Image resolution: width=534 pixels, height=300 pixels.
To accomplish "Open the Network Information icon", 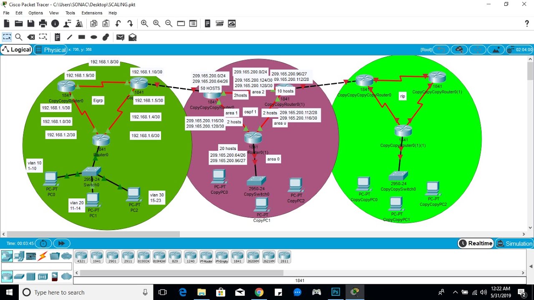I will point(55,24).
